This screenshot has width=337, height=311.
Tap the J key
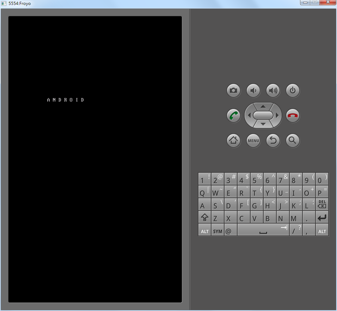click(283, 204)
